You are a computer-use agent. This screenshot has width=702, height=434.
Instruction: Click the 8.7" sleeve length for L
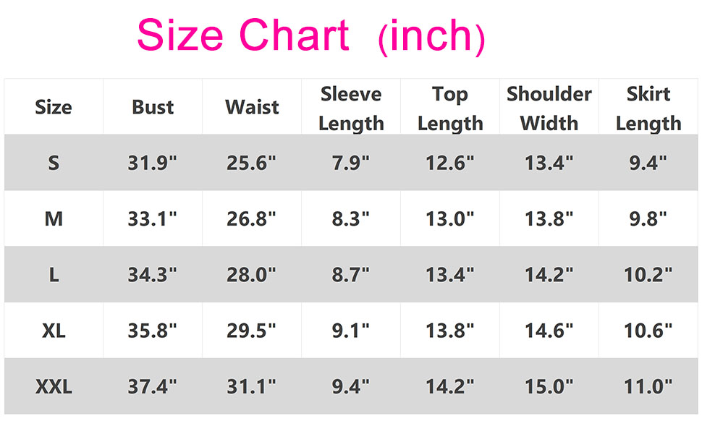coord(350,275)
